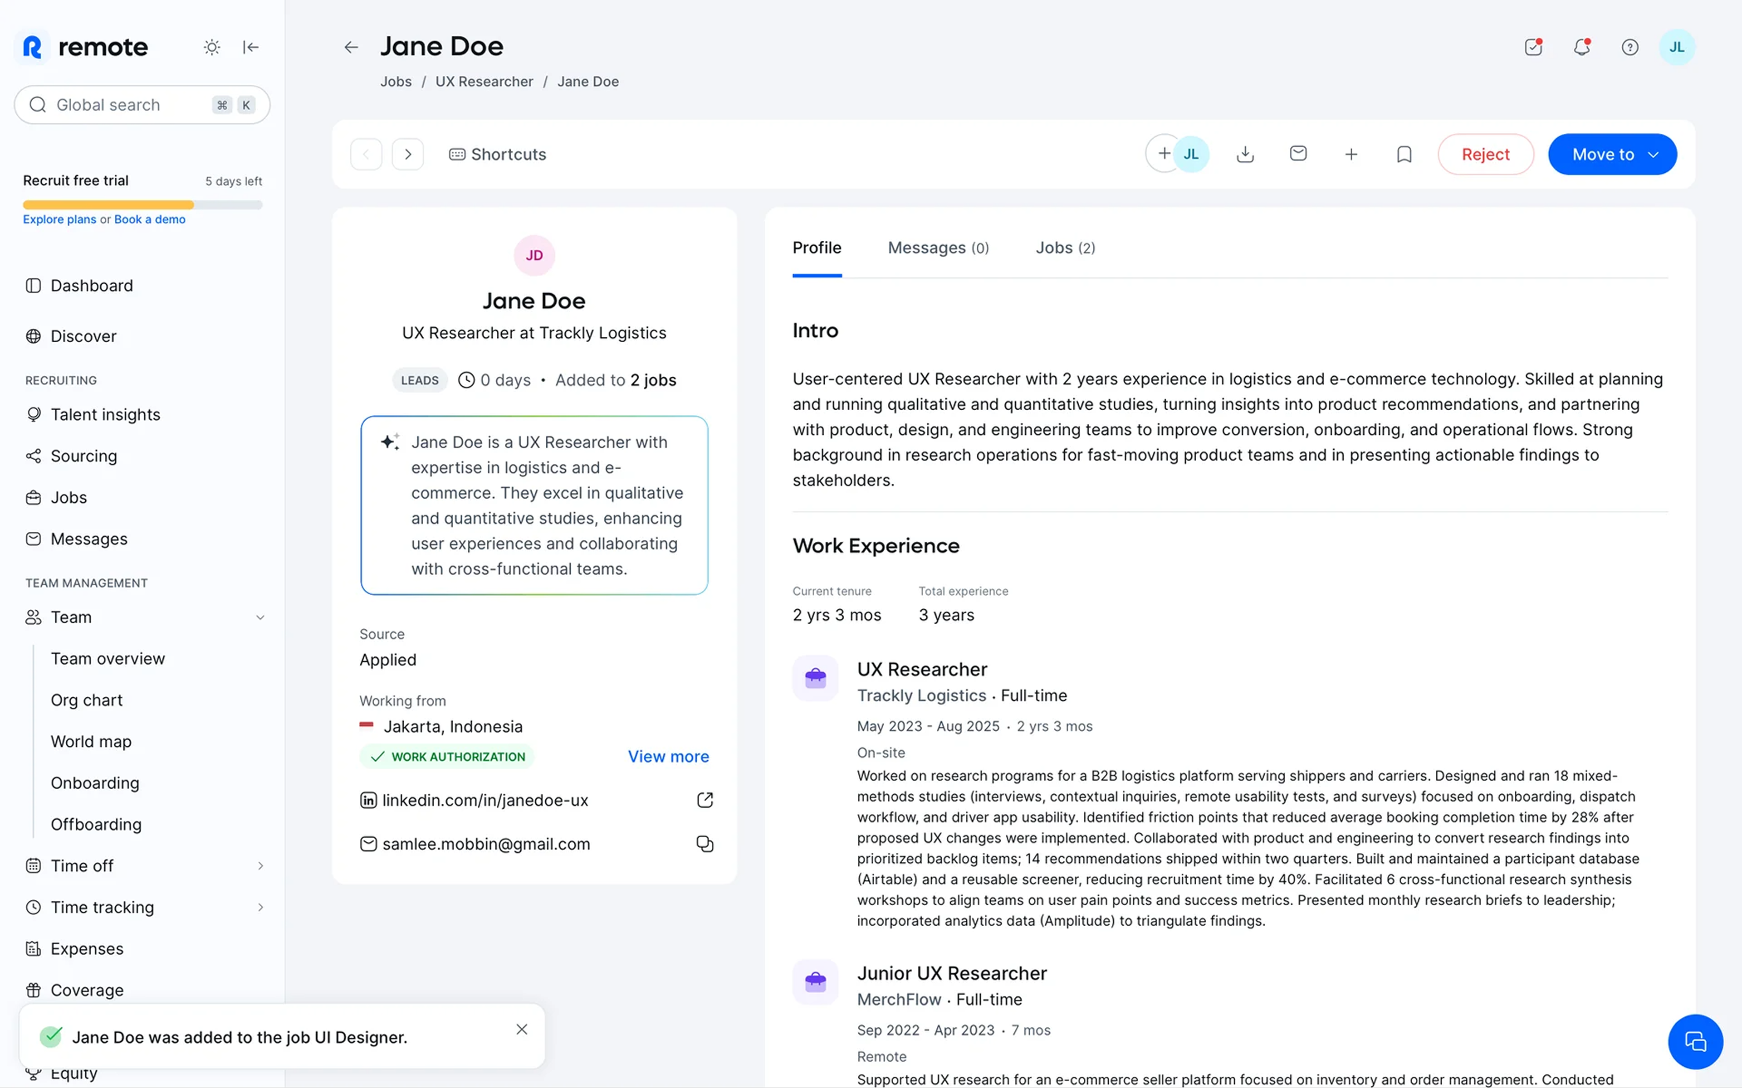Download the candidate's profile
Screen dimensions: 1742x1088
(x=1245, y=153)
